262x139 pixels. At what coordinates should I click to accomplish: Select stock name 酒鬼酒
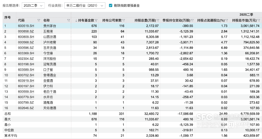coord(48,102)
